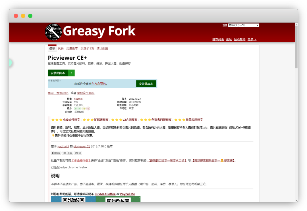Click the Size badge label
Viewport: 307px width, 211px height.
coord(70,153)
